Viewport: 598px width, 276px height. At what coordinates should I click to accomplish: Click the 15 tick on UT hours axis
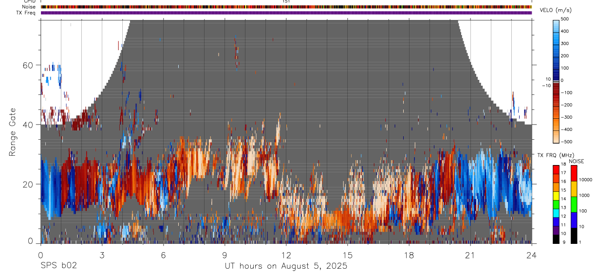pyautogui.click(x=348, y=255)
